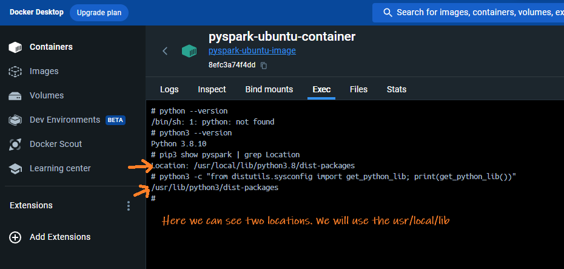This screenshot has width=564, height=269.
Task: Click the Containers sidebar label
Action: click(x=51, y=47)
